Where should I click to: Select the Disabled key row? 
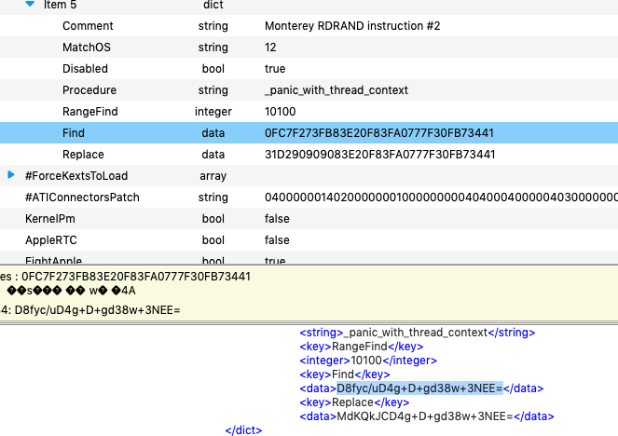click(85, 69)
